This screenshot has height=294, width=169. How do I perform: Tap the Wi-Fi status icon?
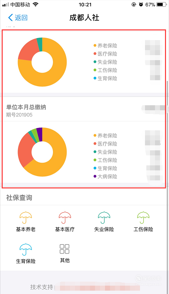click(35, 4)
